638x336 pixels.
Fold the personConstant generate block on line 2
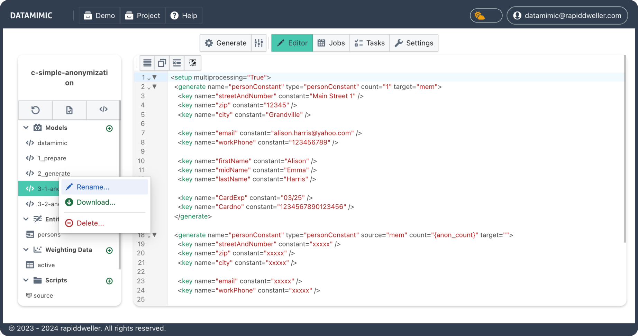click(x=154, y=87)
